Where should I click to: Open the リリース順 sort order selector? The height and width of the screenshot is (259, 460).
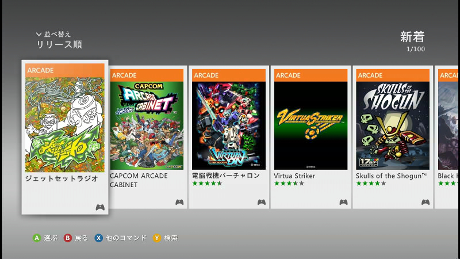(59, 45)
